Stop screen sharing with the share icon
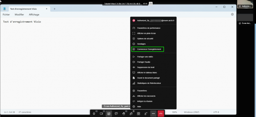 click(x=109, y=113)
